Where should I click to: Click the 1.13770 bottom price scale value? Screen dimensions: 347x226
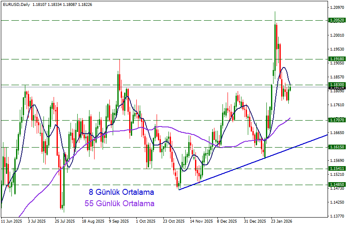pyautogui.click(x=337, y=216)
